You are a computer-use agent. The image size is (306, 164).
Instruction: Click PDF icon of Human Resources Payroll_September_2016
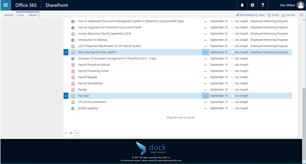[x=73, y=33]
